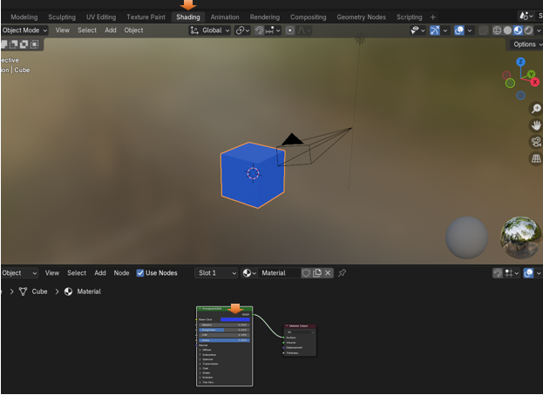Viewport: 543px width, 395px height.
Task: Unlink material with the X icon
Action: click(328, 273)
